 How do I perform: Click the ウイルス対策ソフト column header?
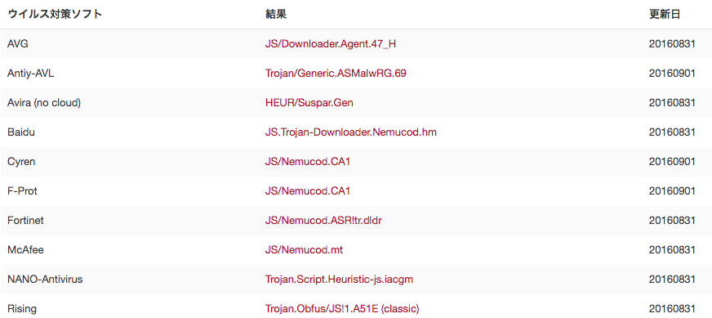coord(55,15)
